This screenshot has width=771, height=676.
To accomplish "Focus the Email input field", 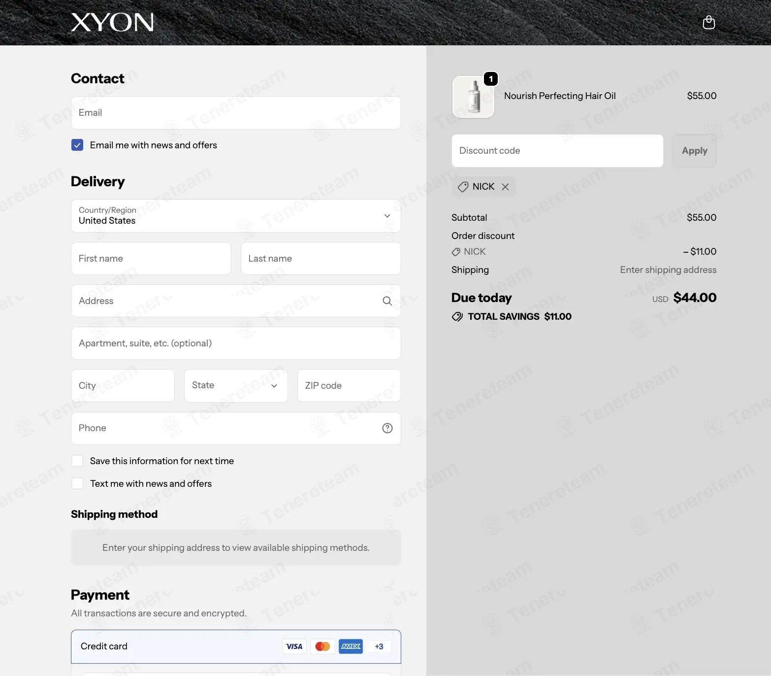I will coord(236,113).
